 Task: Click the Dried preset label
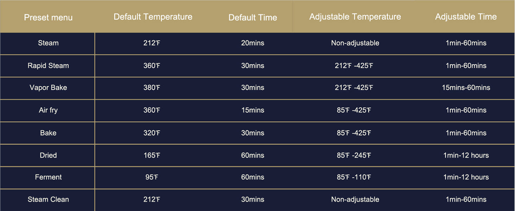48,155
